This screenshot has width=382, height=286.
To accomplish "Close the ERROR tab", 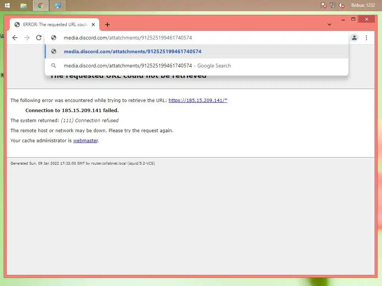I will [x=93, y=25].
